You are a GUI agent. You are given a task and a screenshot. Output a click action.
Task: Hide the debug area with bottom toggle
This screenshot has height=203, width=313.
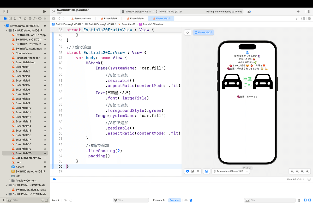click(x=309, y=180)
